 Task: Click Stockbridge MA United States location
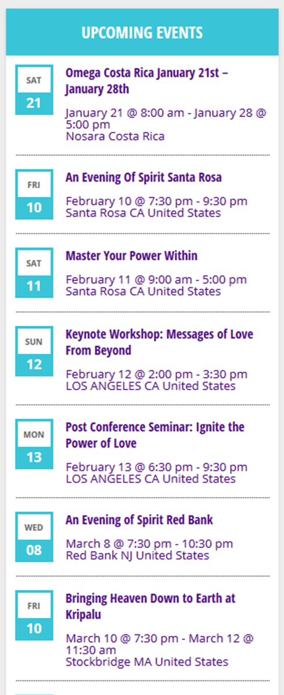(x=147, y=662)
